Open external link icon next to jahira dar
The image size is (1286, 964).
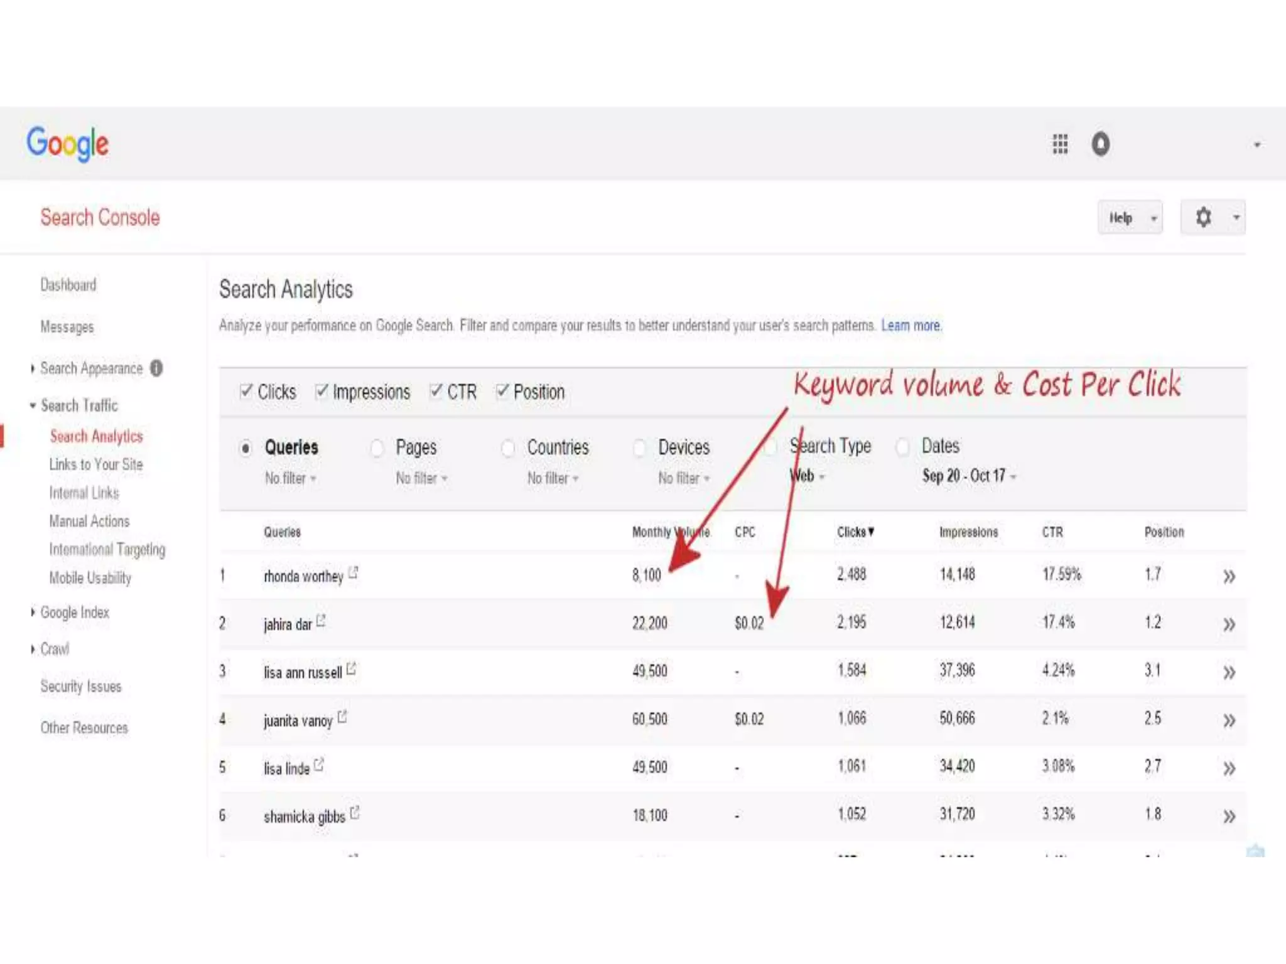321,621
